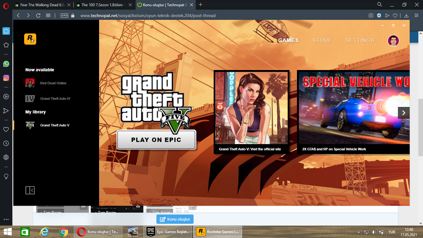The image size is (423, 238).
Task: Open History clock in Opera sidebar
Action: (6, 143)
